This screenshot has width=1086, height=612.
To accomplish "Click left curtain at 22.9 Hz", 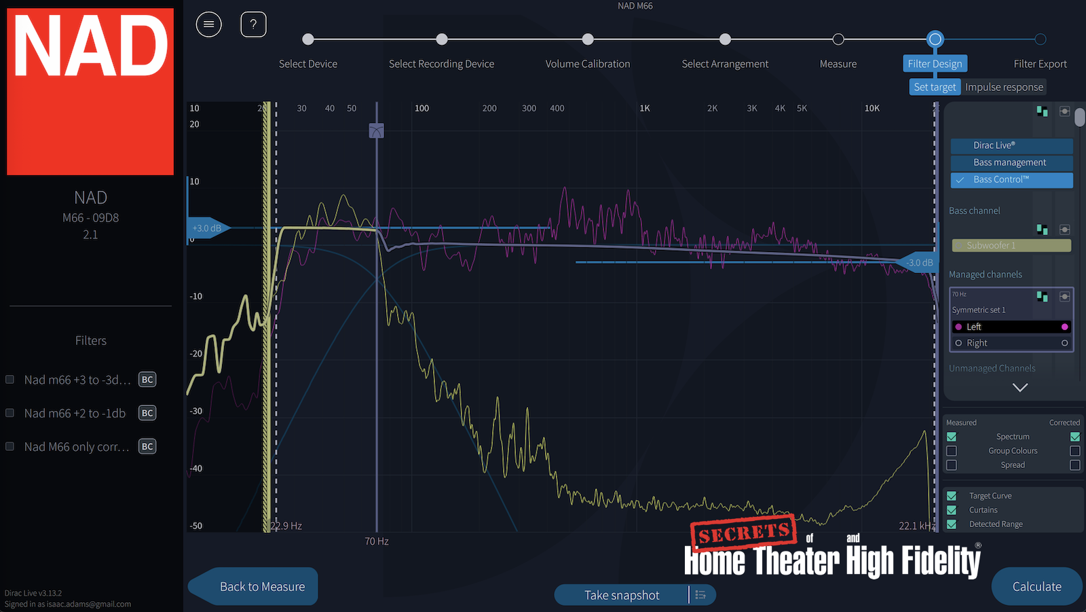I will [x=267, y=317].
